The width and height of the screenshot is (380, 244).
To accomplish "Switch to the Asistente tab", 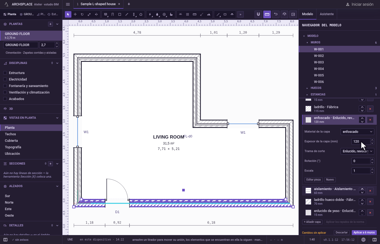I will (327, 14).
